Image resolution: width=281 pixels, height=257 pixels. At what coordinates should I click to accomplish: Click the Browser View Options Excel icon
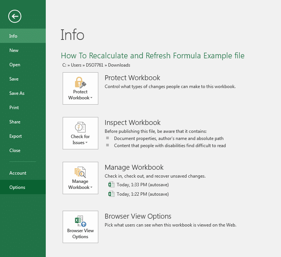coord(80,221)
